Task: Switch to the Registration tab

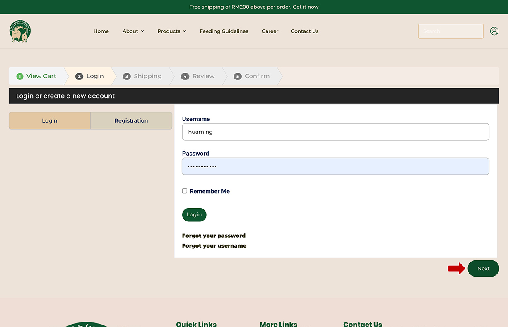Action: coord(131,120)
